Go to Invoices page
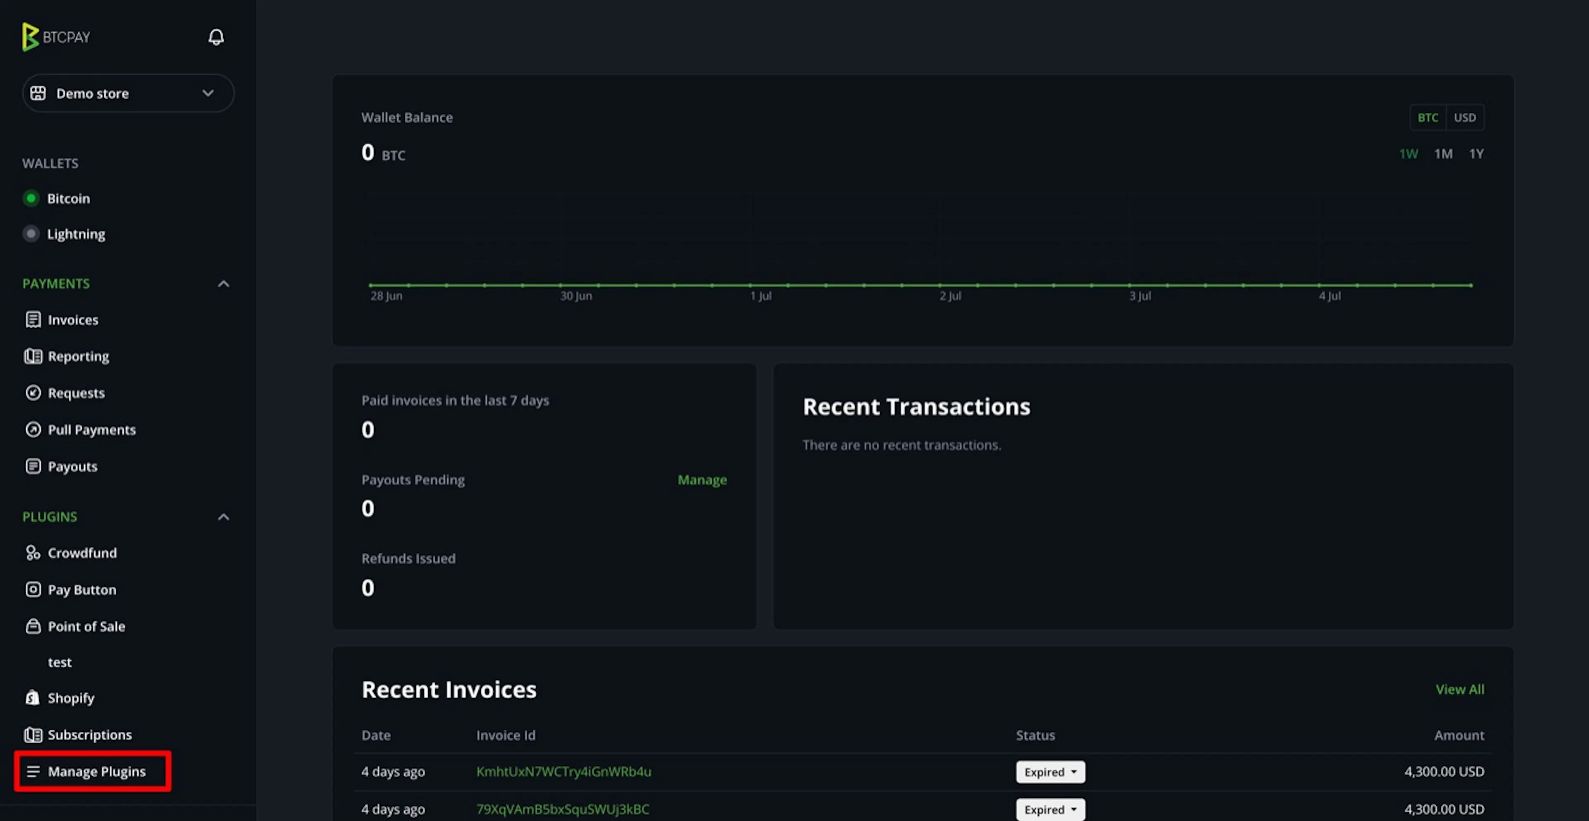The height and width of the screenshot is (821, 1589). click(73, 320)
